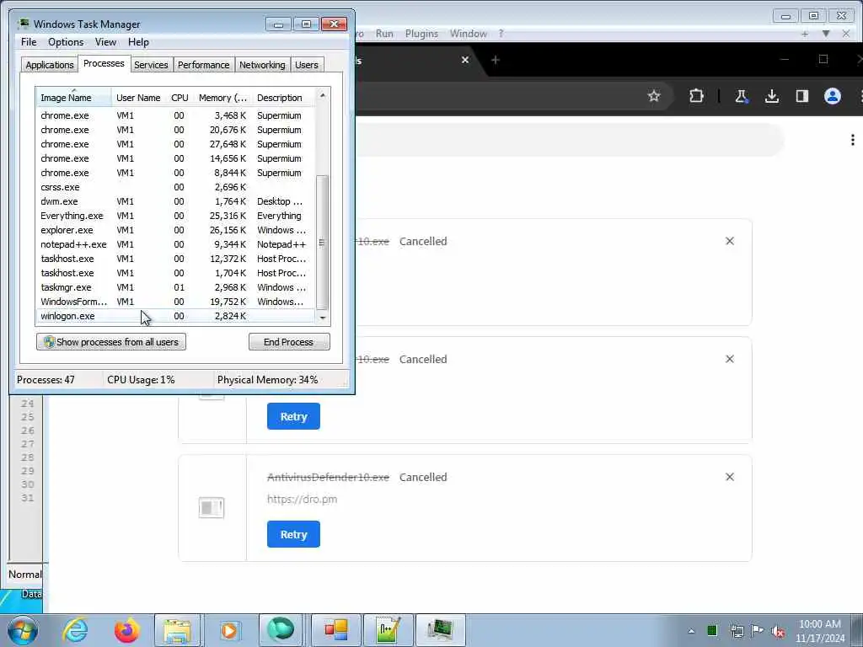
Task: Bookmark page with the Chrome star icon
Action: click(x=654, y=96)
